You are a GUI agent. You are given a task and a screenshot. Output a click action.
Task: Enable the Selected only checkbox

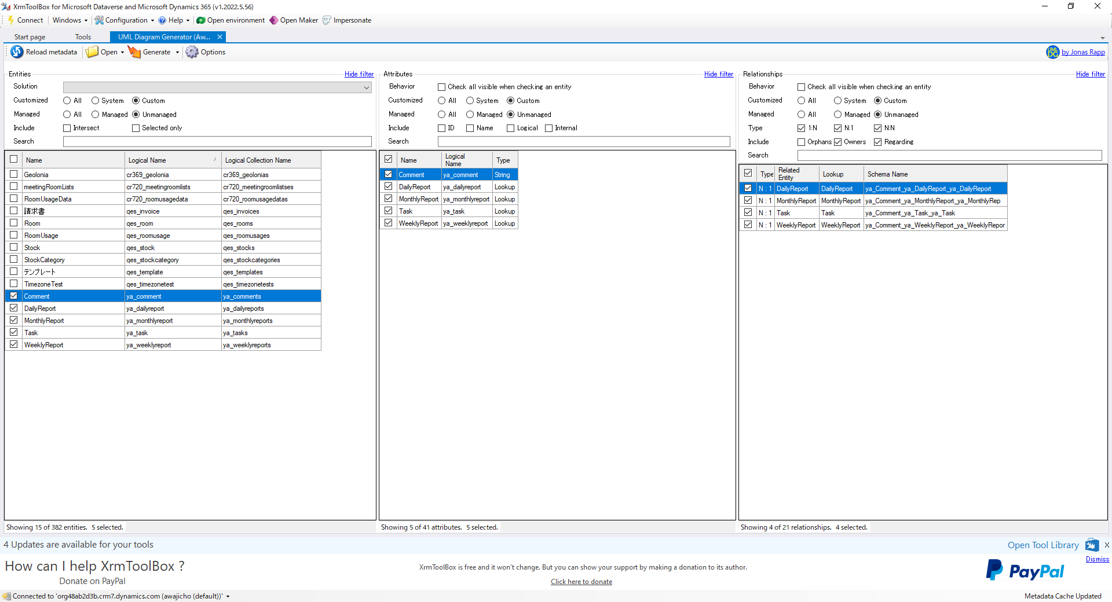tap(136, 128)
